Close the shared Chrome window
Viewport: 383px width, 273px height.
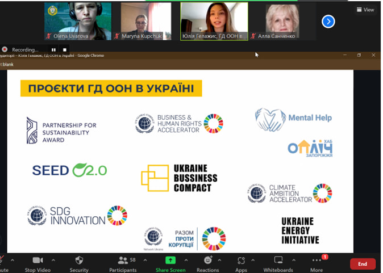coord(373,55)
